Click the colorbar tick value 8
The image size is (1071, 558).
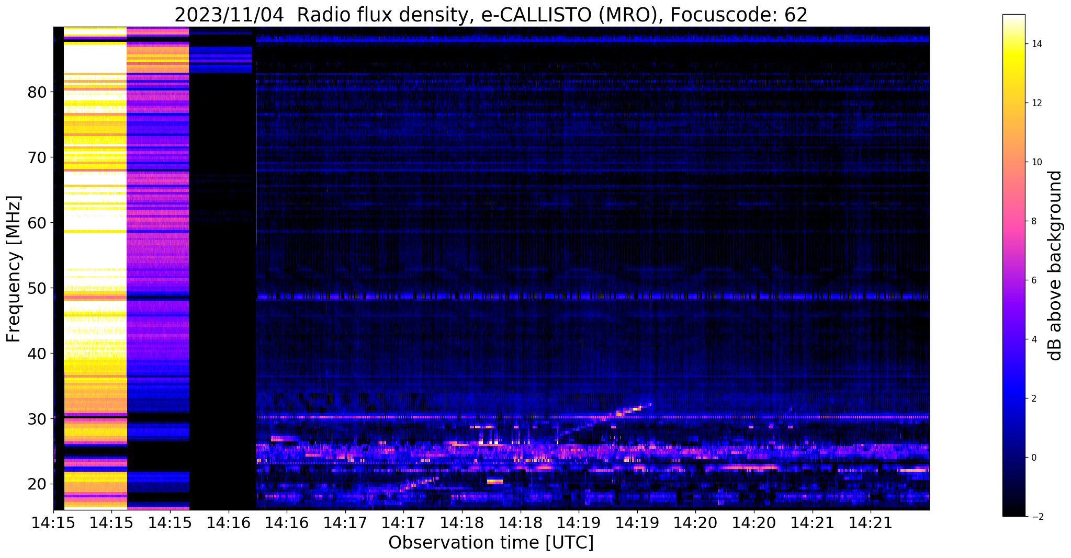1033,221
